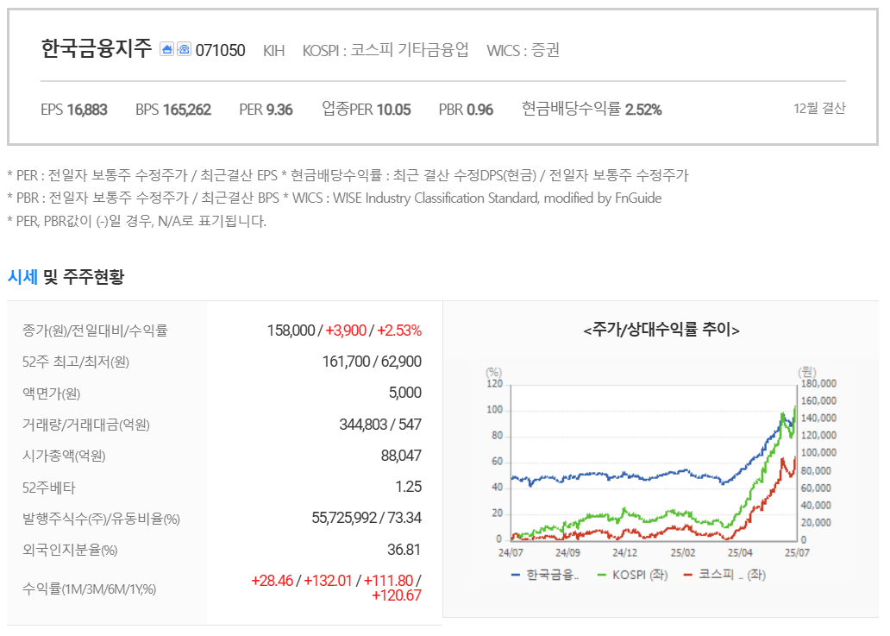Viewport: 890px width, 636px height.
Task: Click KOSPI : 코스피 기타금융업 classification
Action: 385,51
